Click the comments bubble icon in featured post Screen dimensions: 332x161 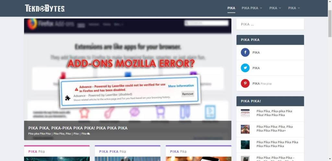coord(89,134)
